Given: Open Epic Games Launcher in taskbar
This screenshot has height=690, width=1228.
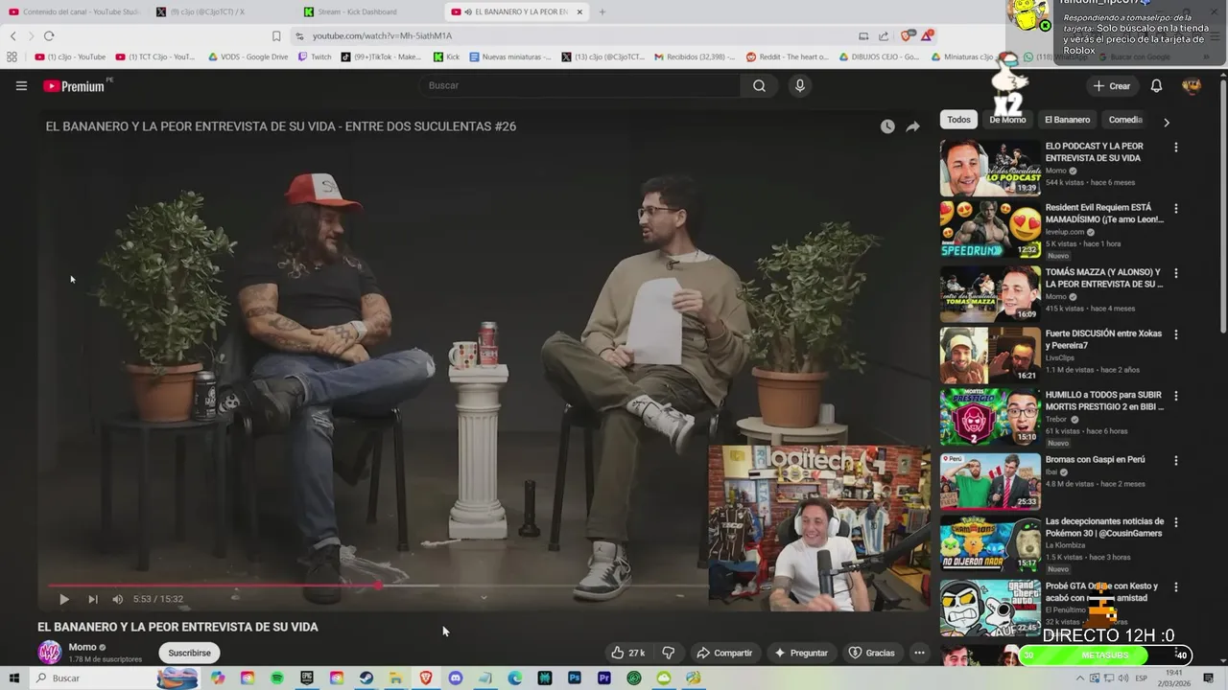Looking at the screenshot, I should [307, 678].
